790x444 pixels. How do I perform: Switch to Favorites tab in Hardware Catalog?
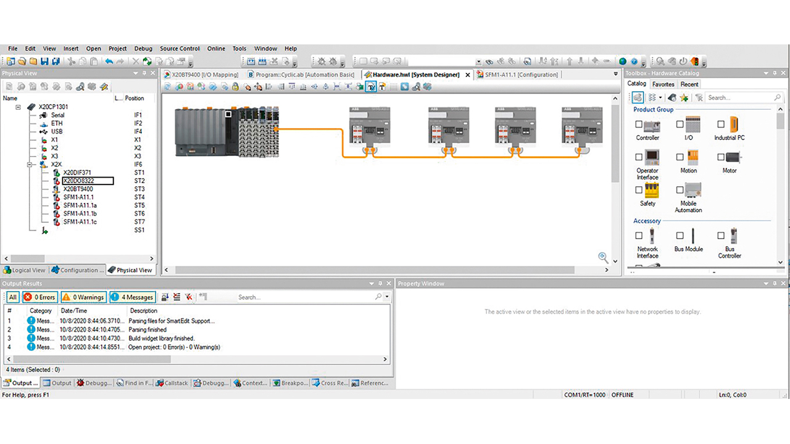663,84
